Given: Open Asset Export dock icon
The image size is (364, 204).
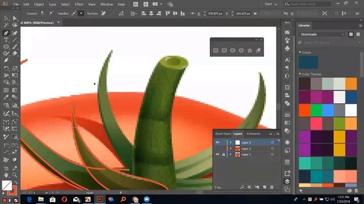Looking at the screenshot, I should pyautogui.click(x=287, y=173).
